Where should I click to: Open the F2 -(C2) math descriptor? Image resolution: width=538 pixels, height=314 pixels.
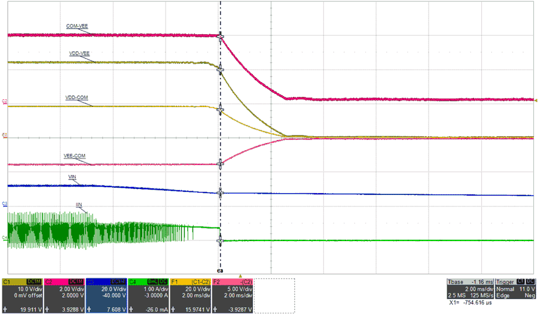click(x=233, y=295)
